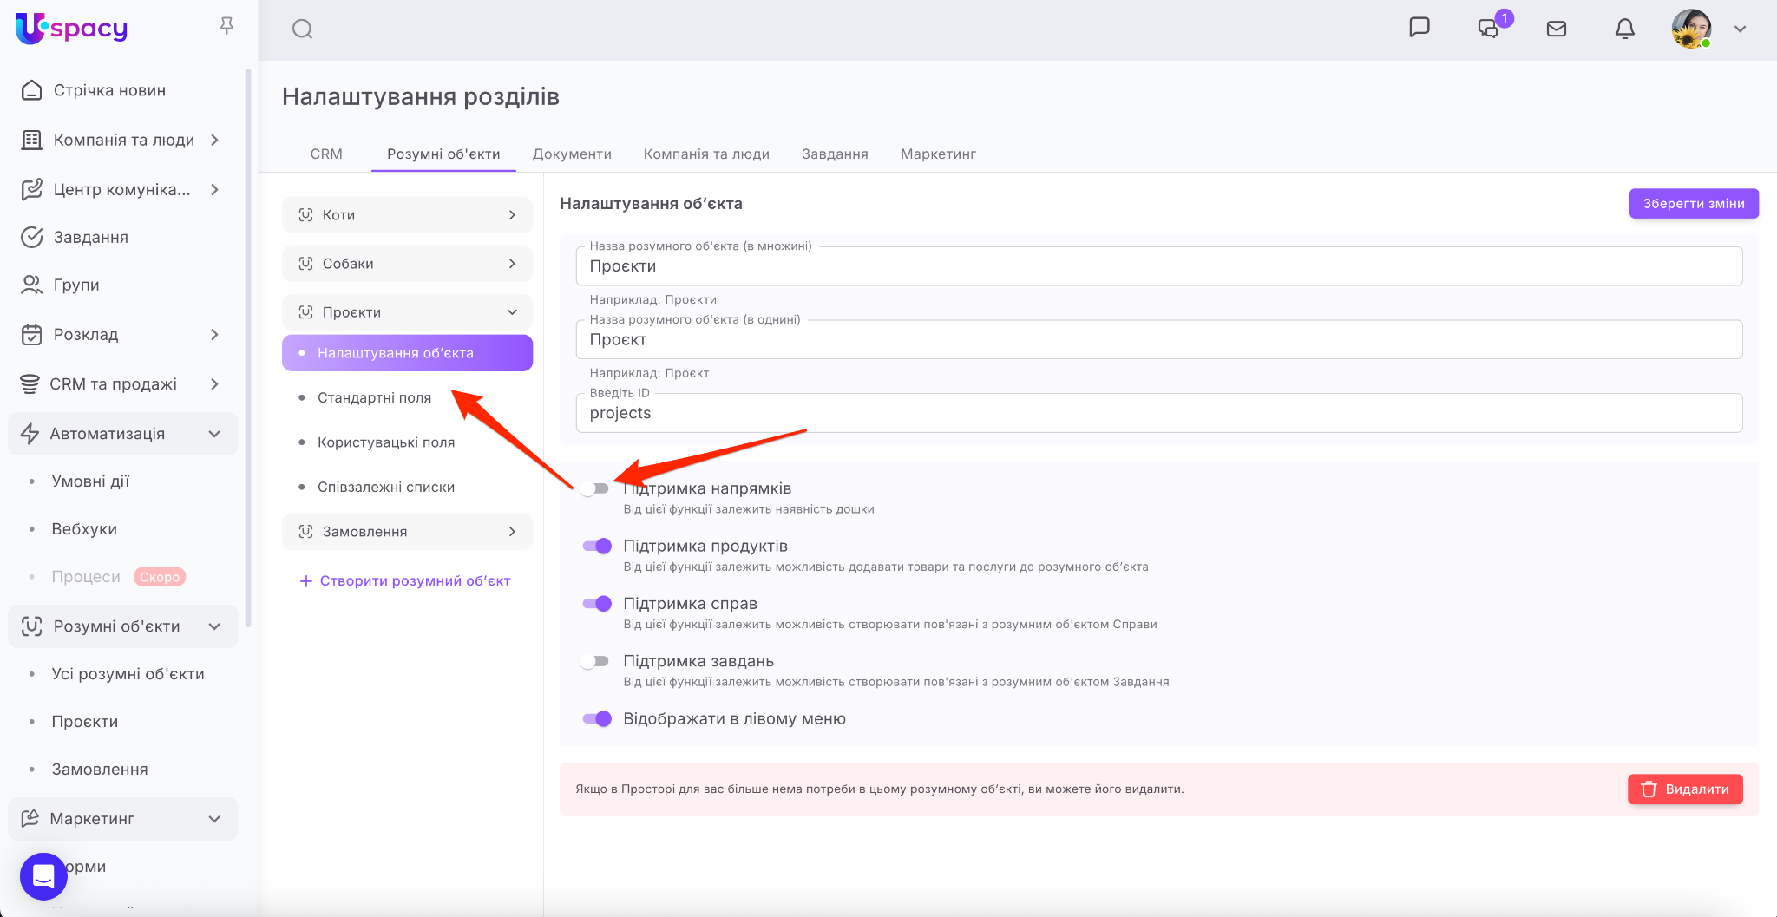Click the Зберегти зміни button
This screenshot has width=1777, height=917.
[x=1693, y=204]
